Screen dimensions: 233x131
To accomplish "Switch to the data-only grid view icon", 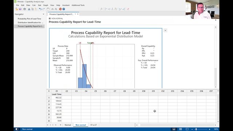I will pyautogui.click(x=181, y=129).
